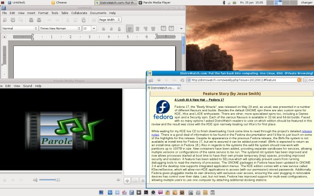Click the font size field showing 12
The width and height of the screenshot is (314, 196).
pyautogui.click(x=87, y=28)
